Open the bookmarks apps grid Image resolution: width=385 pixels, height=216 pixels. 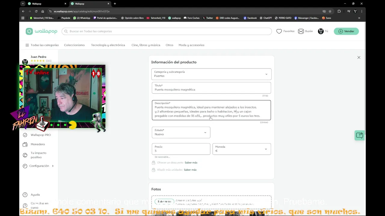point(23,18)
